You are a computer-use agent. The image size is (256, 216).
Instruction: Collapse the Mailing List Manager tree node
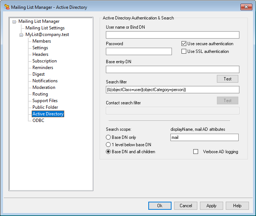pos(14,22)
